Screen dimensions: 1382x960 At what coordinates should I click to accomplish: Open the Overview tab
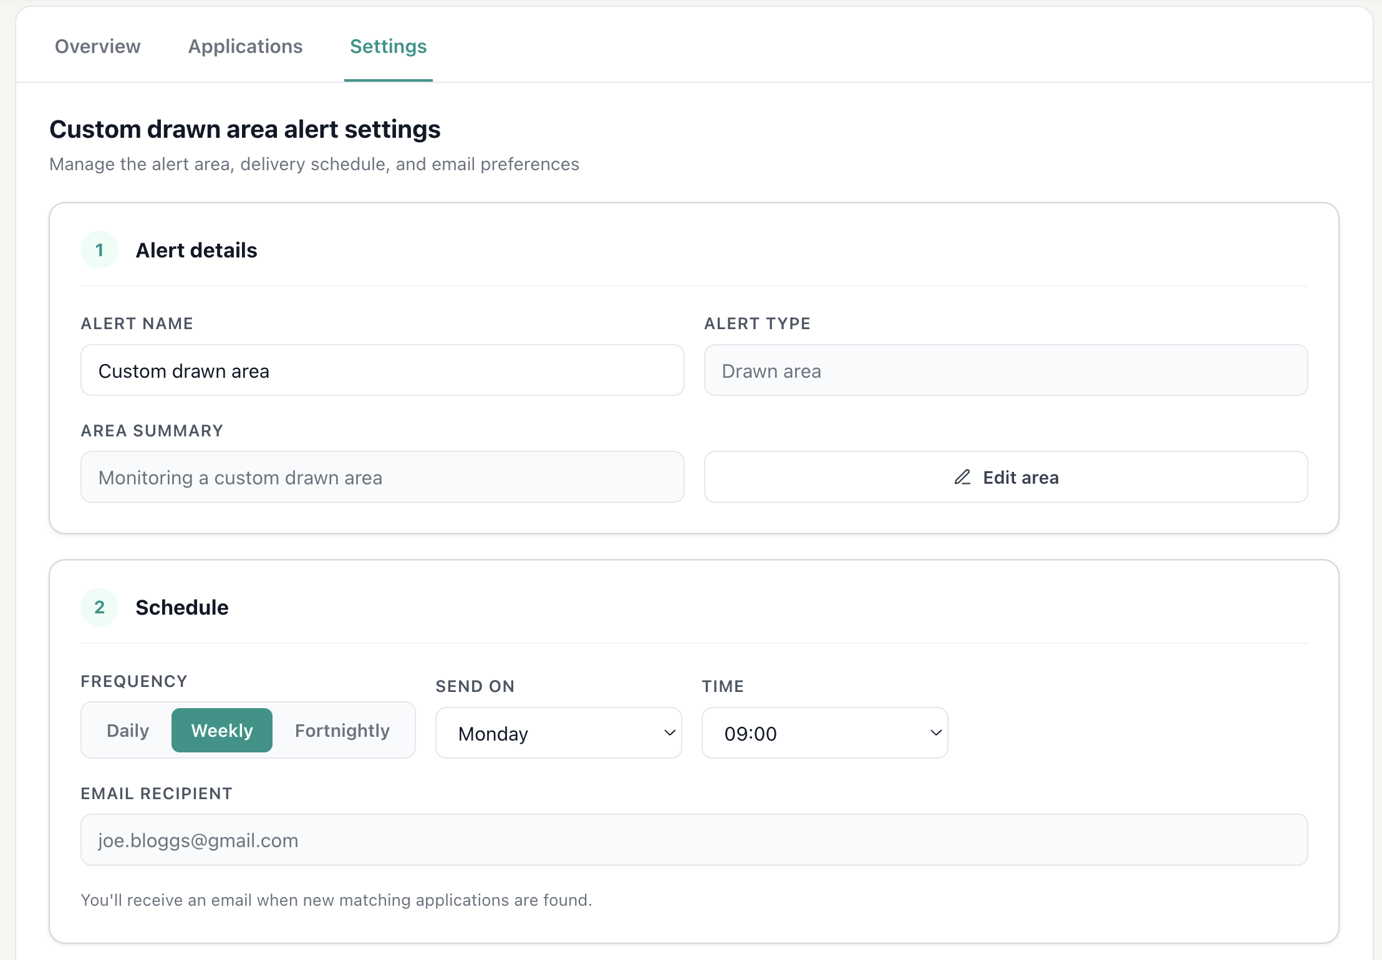(98, 46)
